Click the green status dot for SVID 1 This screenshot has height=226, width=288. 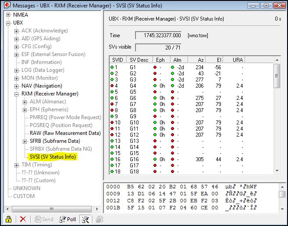[x=112, y=67]
